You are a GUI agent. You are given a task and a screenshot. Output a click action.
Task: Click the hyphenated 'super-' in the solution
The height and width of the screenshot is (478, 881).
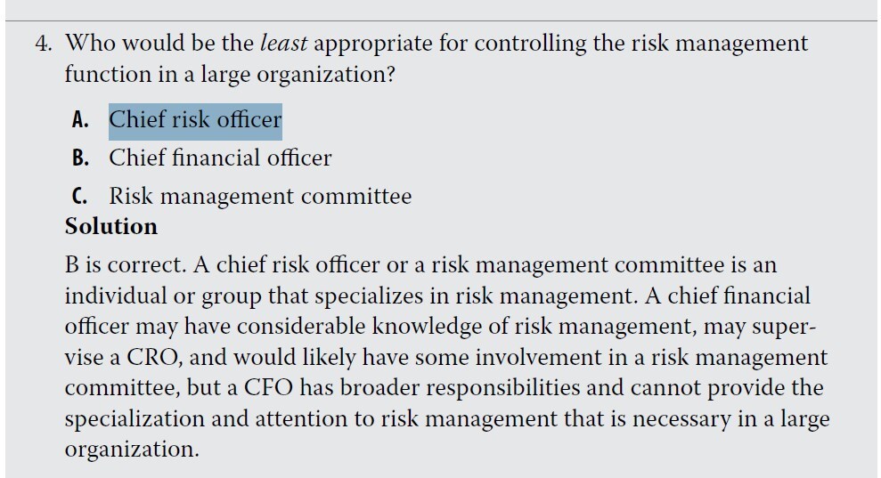779,327
